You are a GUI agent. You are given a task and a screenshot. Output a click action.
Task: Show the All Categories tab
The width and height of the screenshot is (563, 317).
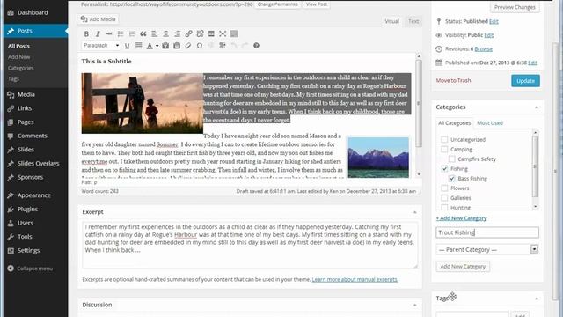point(454,123)
